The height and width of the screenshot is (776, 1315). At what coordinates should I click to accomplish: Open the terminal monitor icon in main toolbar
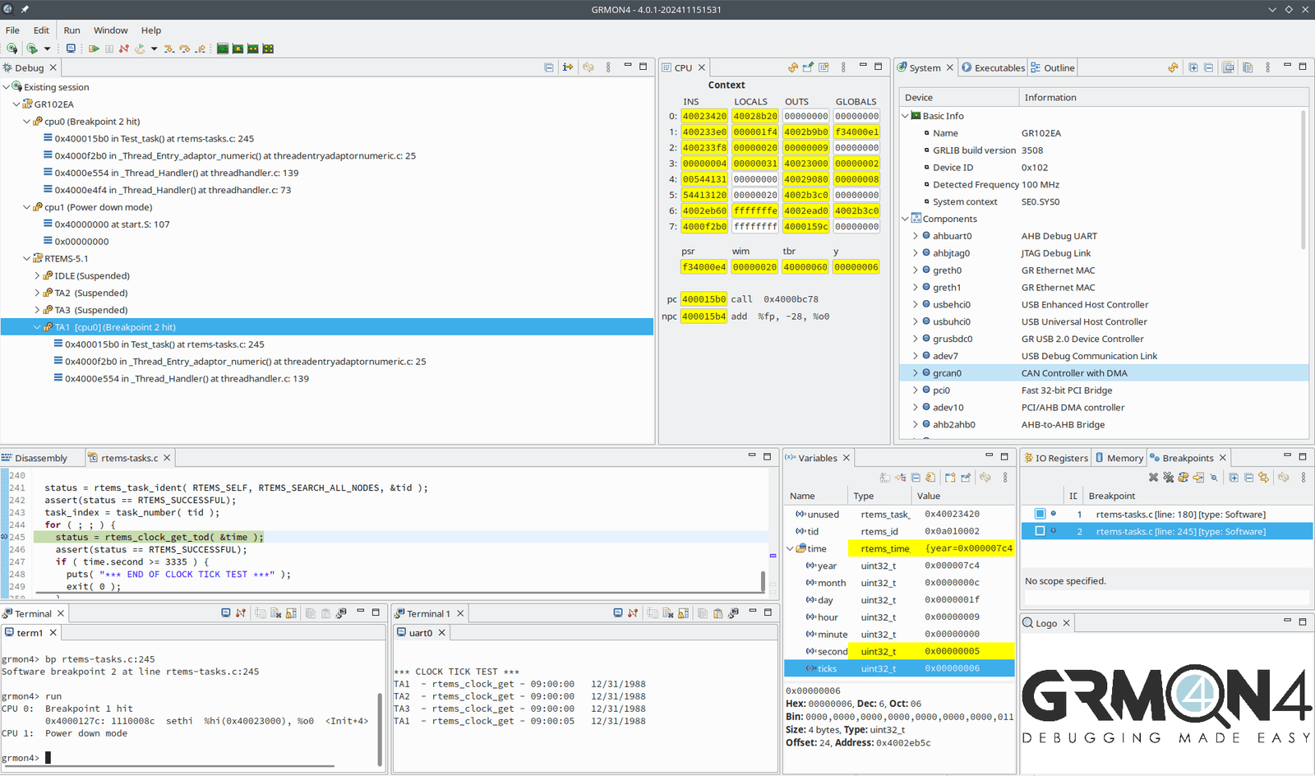71,49
